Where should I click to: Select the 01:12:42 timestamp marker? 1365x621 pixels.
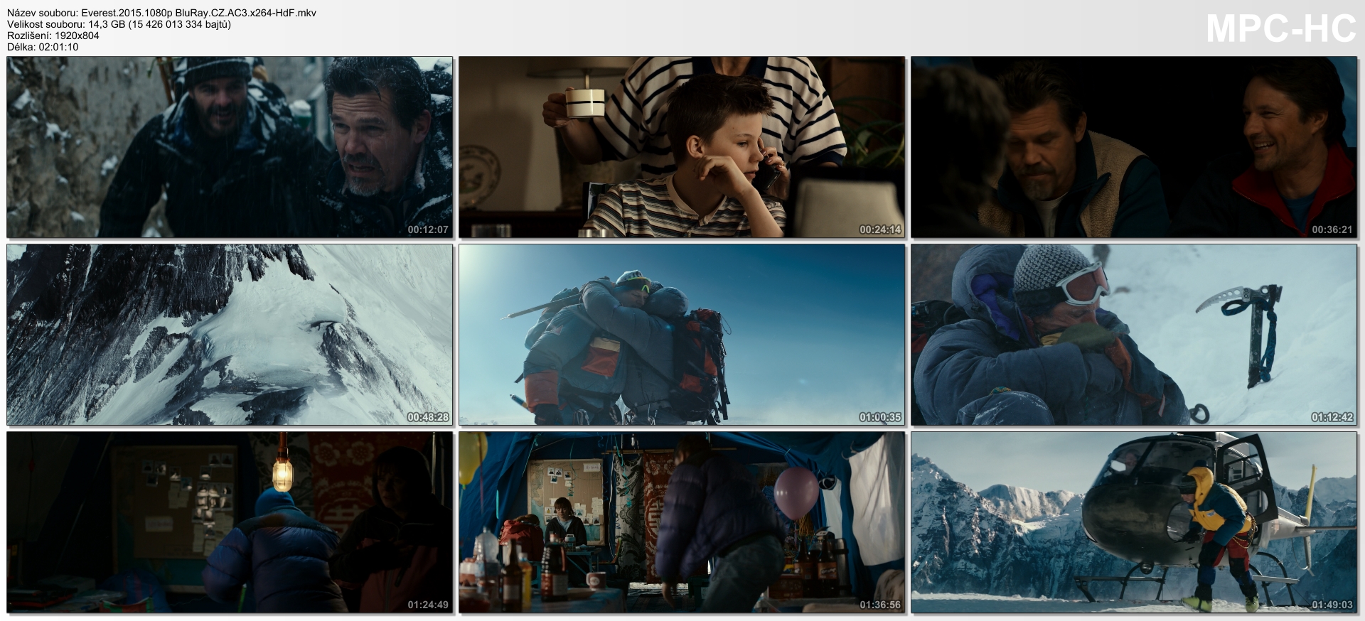[x=1332, y=417]
